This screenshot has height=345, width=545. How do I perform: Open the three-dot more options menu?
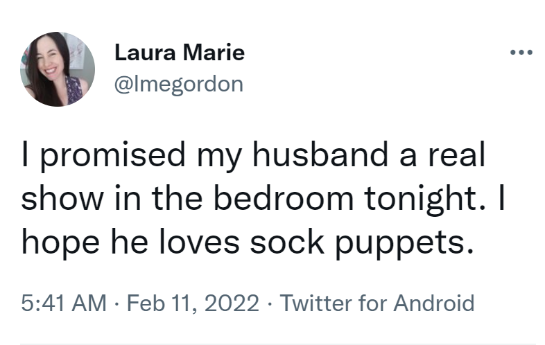tap(520, 53)
